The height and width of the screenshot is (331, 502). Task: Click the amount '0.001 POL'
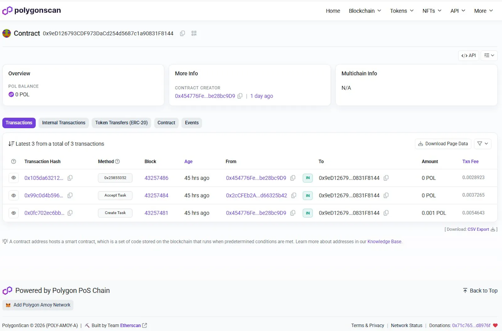434,213
